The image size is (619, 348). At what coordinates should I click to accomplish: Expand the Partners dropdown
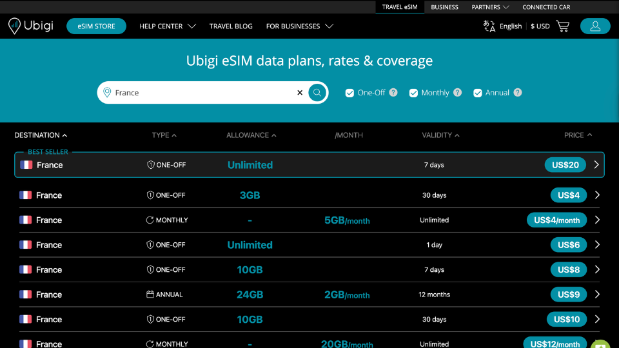[x=490, y=7]
